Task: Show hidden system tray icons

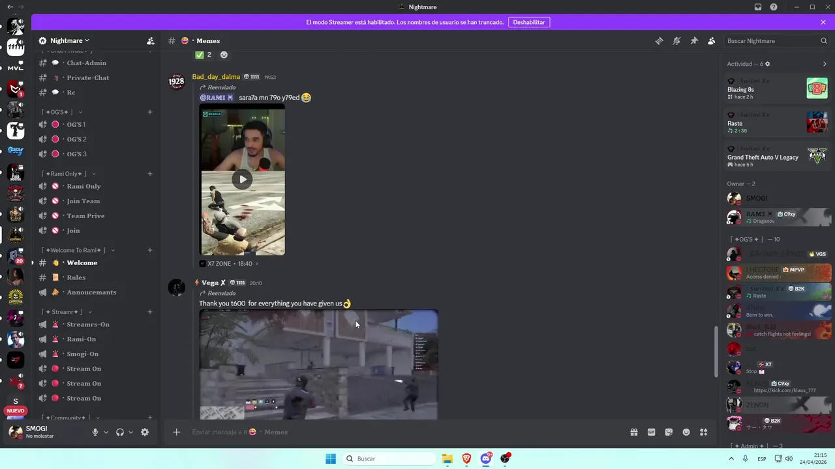Action: 731,459
